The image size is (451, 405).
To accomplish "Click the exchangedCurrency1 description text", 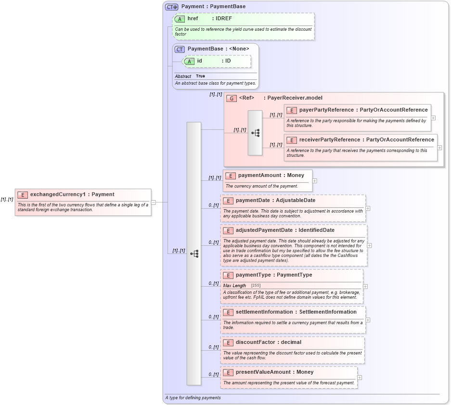I will pos(83,207).
